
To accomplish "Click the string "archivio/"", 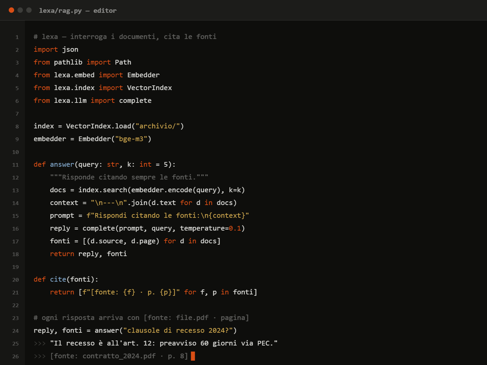I will [158, 126].
